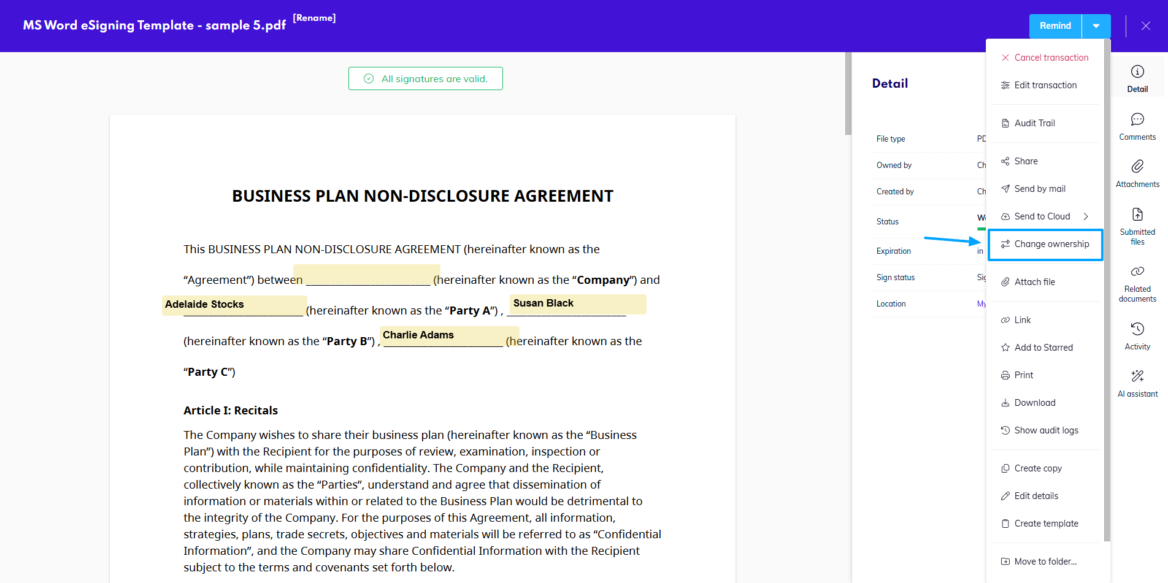Viewport: 1168px width, 583px height.
Task: Click the blank Company name field
Action: (x=367, y=275)
